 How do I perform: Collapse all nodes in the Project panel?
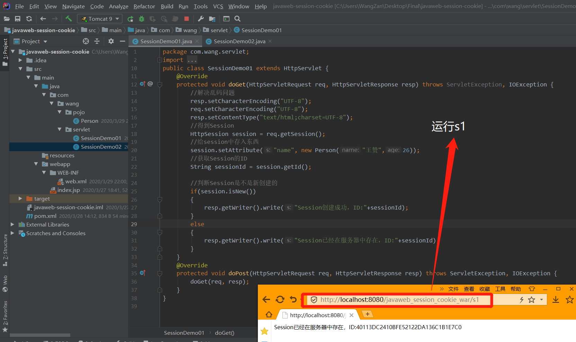coord(97,41)
